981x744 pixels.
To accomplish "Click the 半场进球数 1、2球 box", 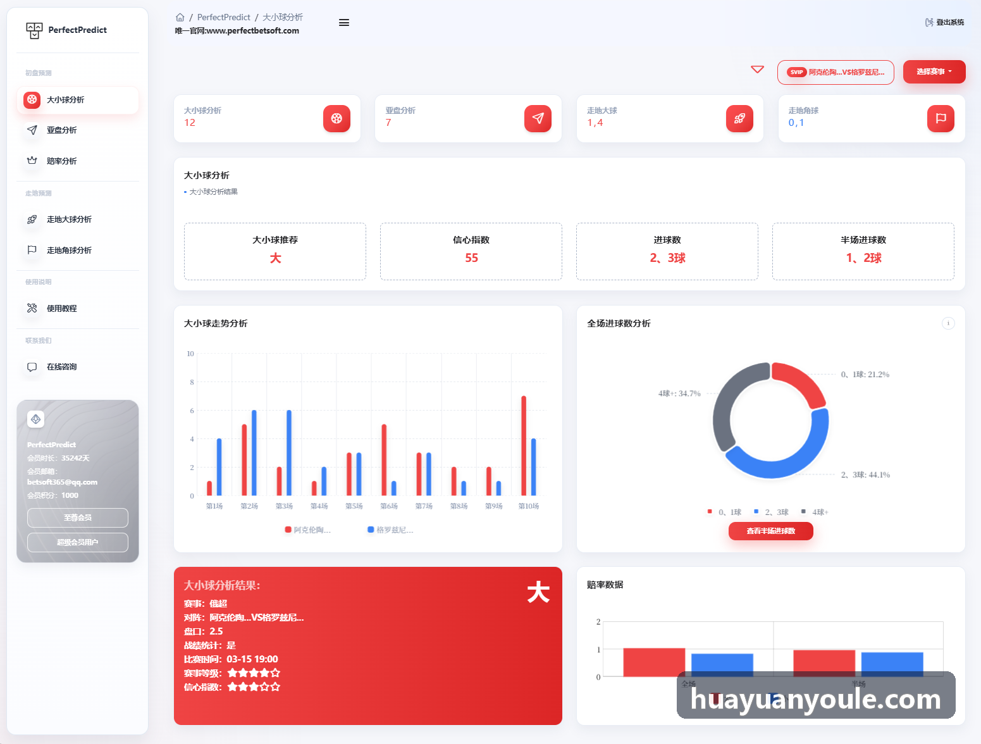I will 863,251.
